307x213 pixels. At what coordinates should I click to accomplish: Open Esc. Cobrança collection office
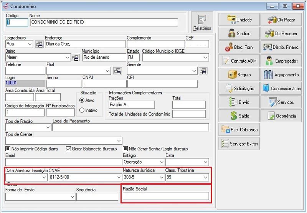click(x=239, y=129)
